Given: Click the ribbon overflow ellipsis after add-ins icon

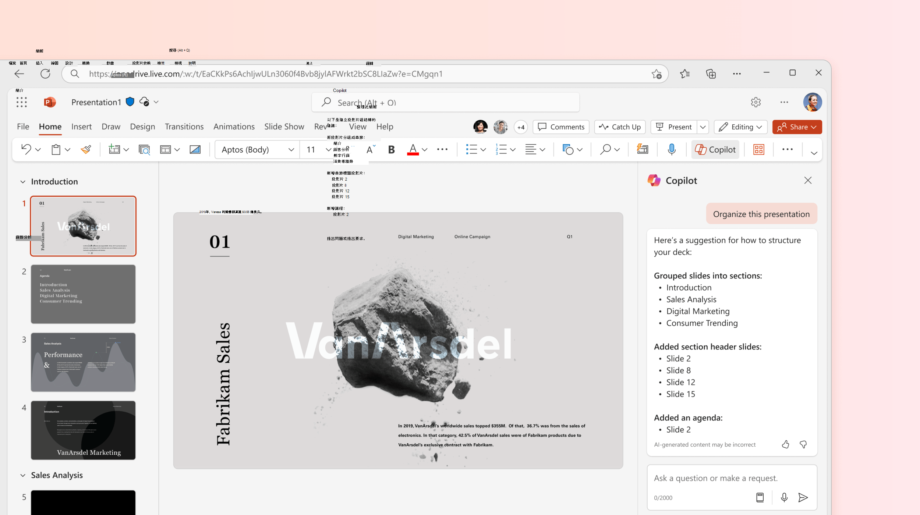Looking at the screenshot, I should (788, 149).
